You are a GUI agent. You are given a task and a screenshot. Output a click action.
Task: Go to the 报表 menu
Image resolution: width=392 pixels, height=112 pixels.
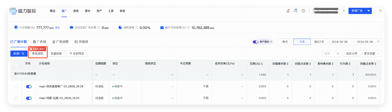click(76, 11)
